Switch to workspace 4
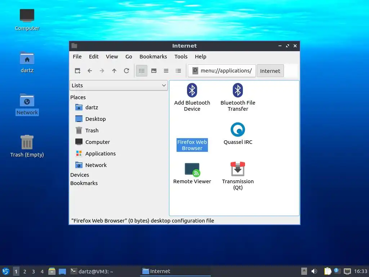The image size is (369, 277). (42, 271)
